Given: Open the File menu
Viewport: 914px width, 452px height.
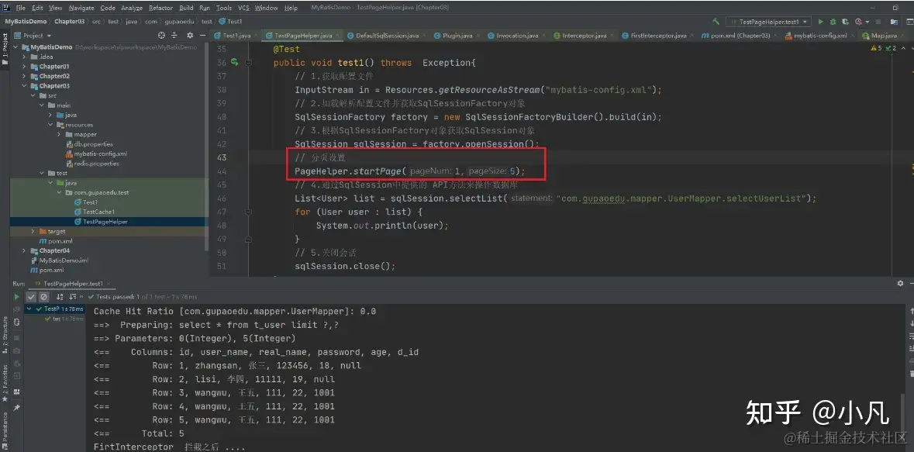Looking at the screenshot, I should (20, 9).
